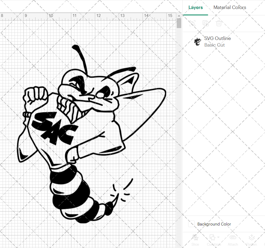Image resolution: width=265 pixels, height=248 pixels.
Task: Click the canvas scrollbar up arrow
Action: tap(179, 16)
